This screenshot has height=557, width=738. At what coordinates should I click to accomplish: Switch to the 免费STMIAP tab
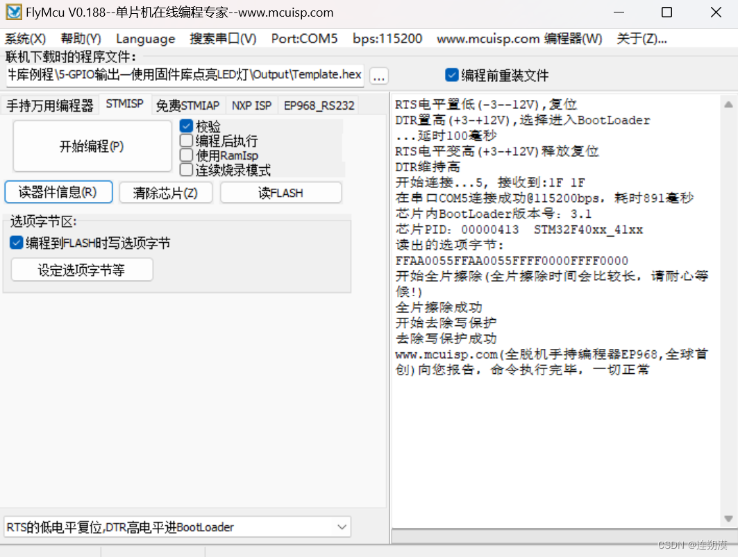point(187,105)
